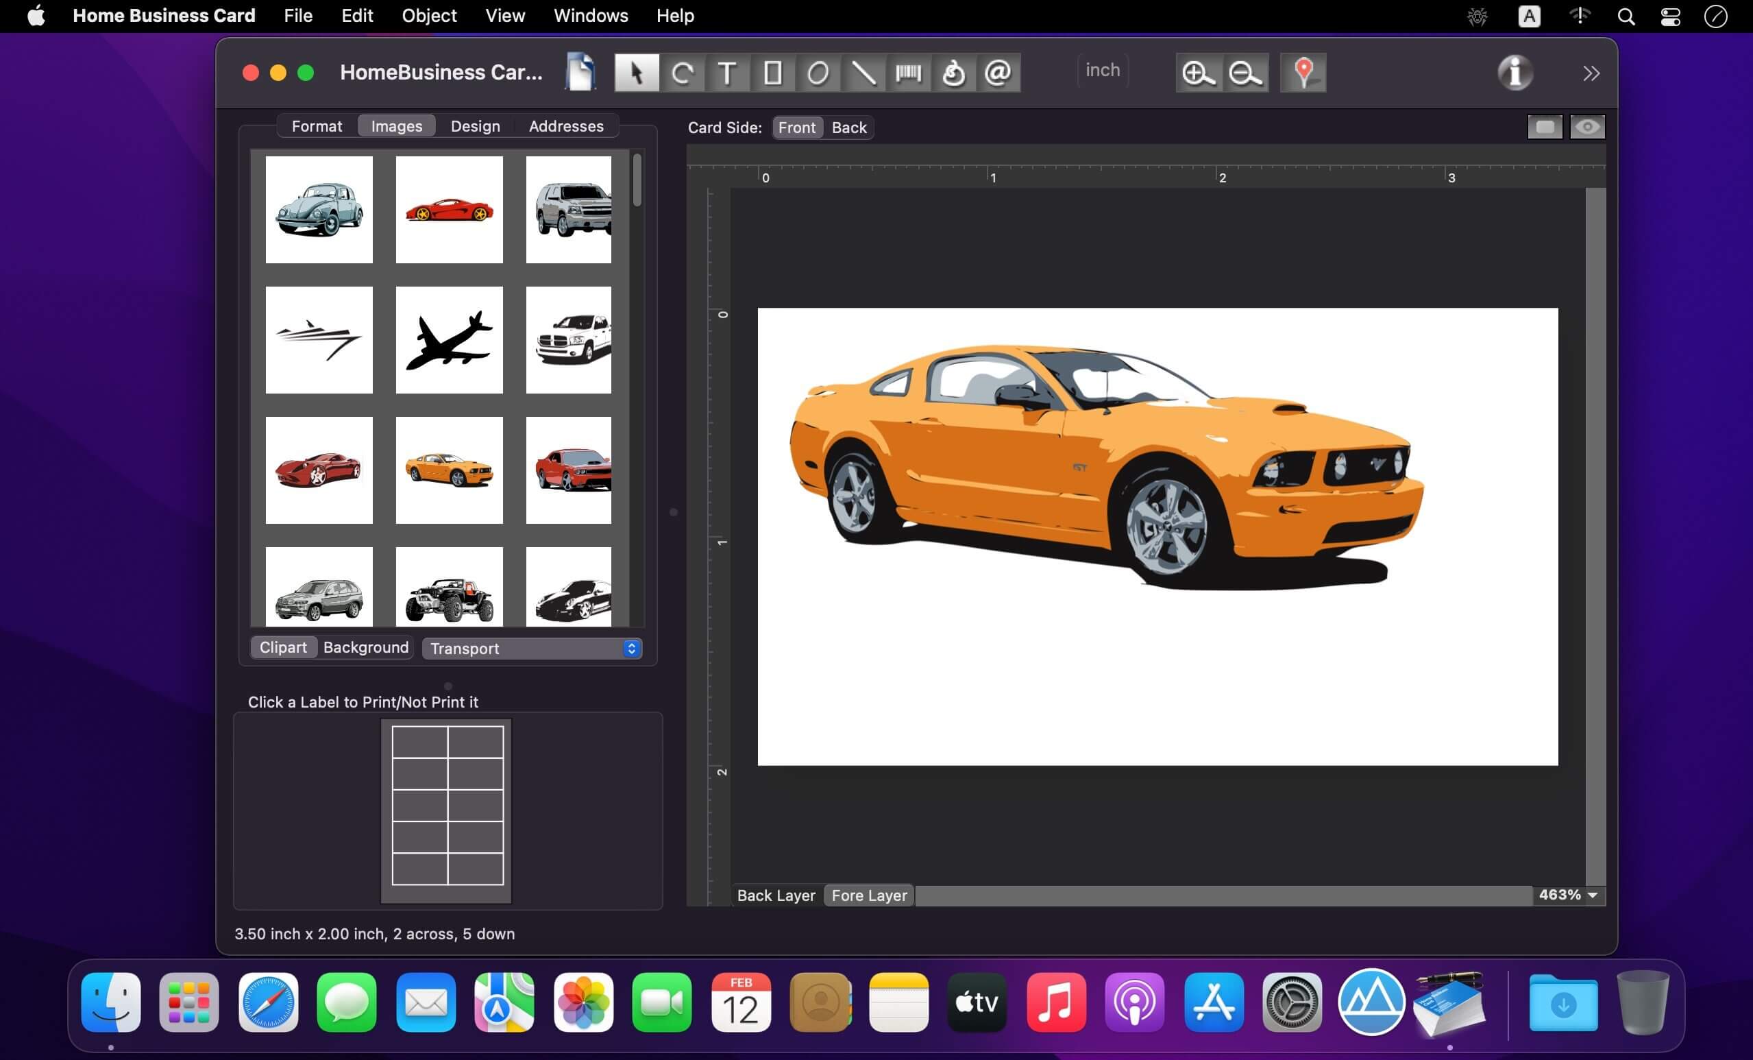Pick the red Challenger muscle car clipart

[x=568, y=470]
